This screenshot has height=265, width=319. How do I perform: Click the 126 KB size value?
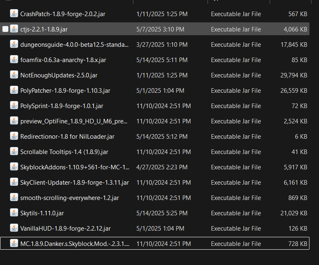coord(298,229)
